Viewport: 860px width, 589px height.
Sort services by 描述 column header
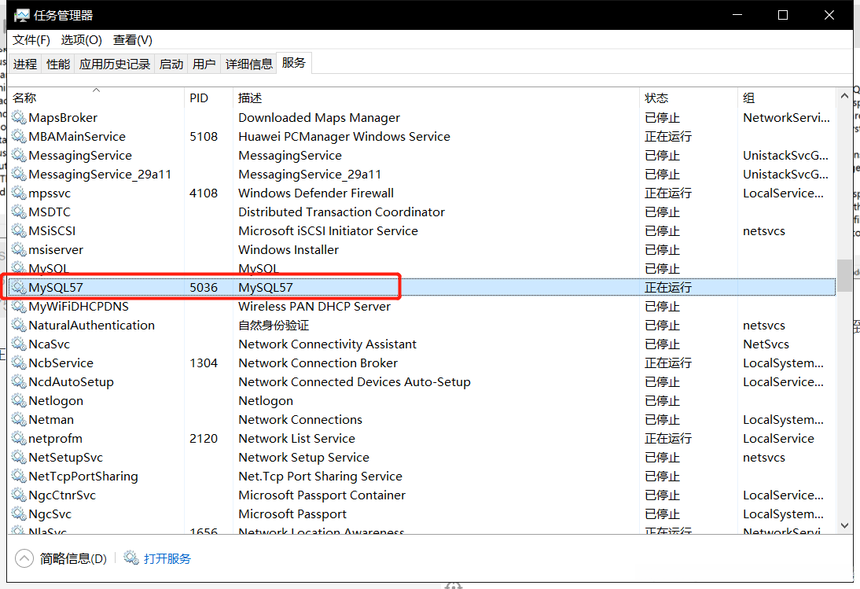[436, 98]
